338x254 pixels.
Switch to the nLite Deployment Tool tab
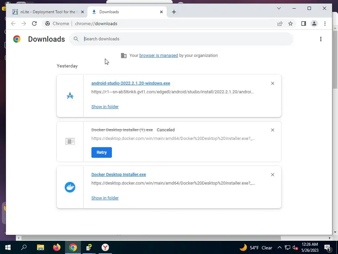(x=47, y=12)
